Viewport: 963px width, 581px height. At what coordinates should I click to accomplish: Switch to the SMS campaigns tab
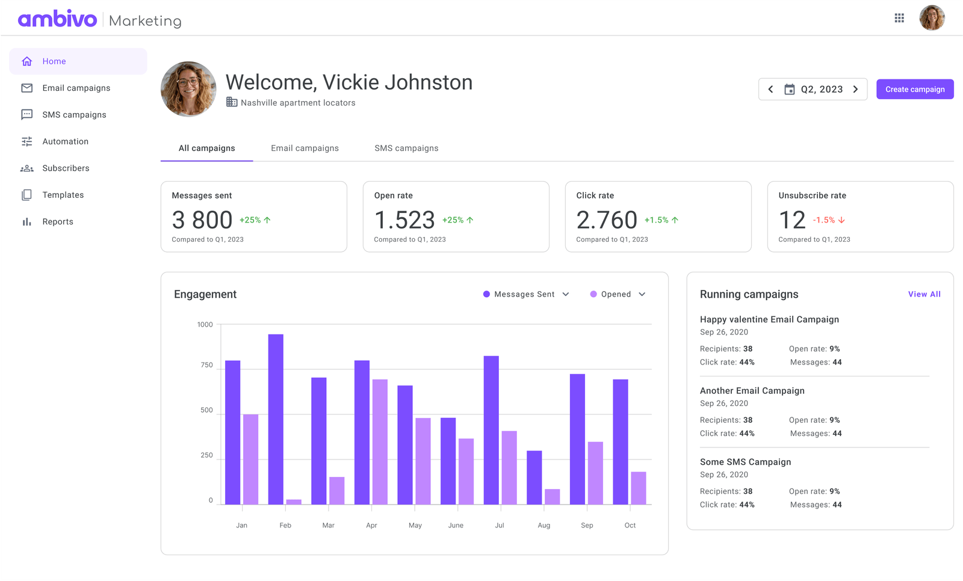(406, 148)
